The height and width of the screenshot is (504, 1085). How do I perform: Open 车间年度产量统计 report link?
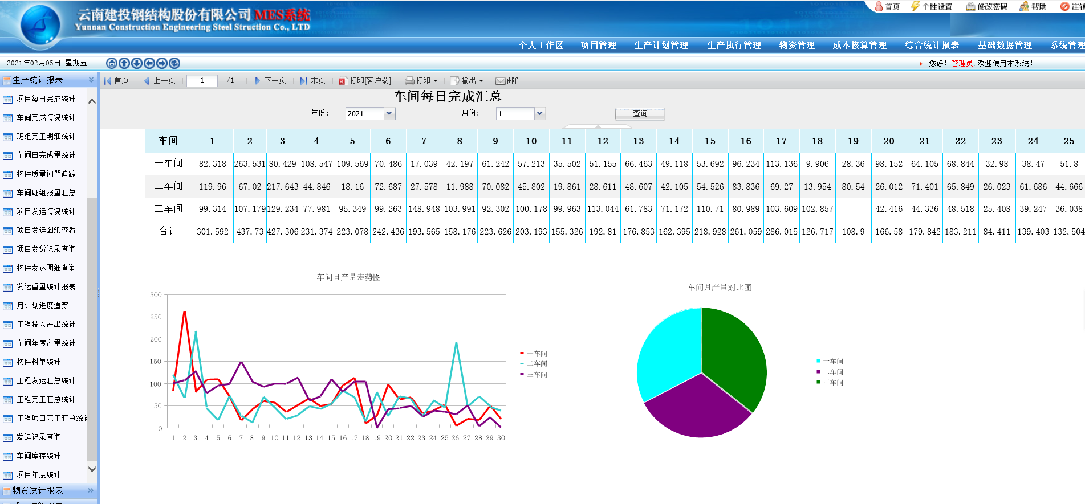[46, 343]
